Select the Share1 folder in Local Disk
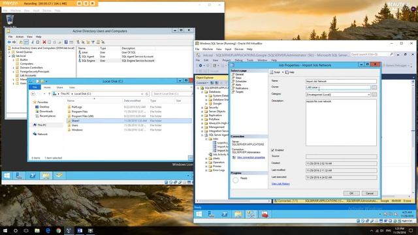The width and height of the screenshot is (418, 235). click(129, 121)
